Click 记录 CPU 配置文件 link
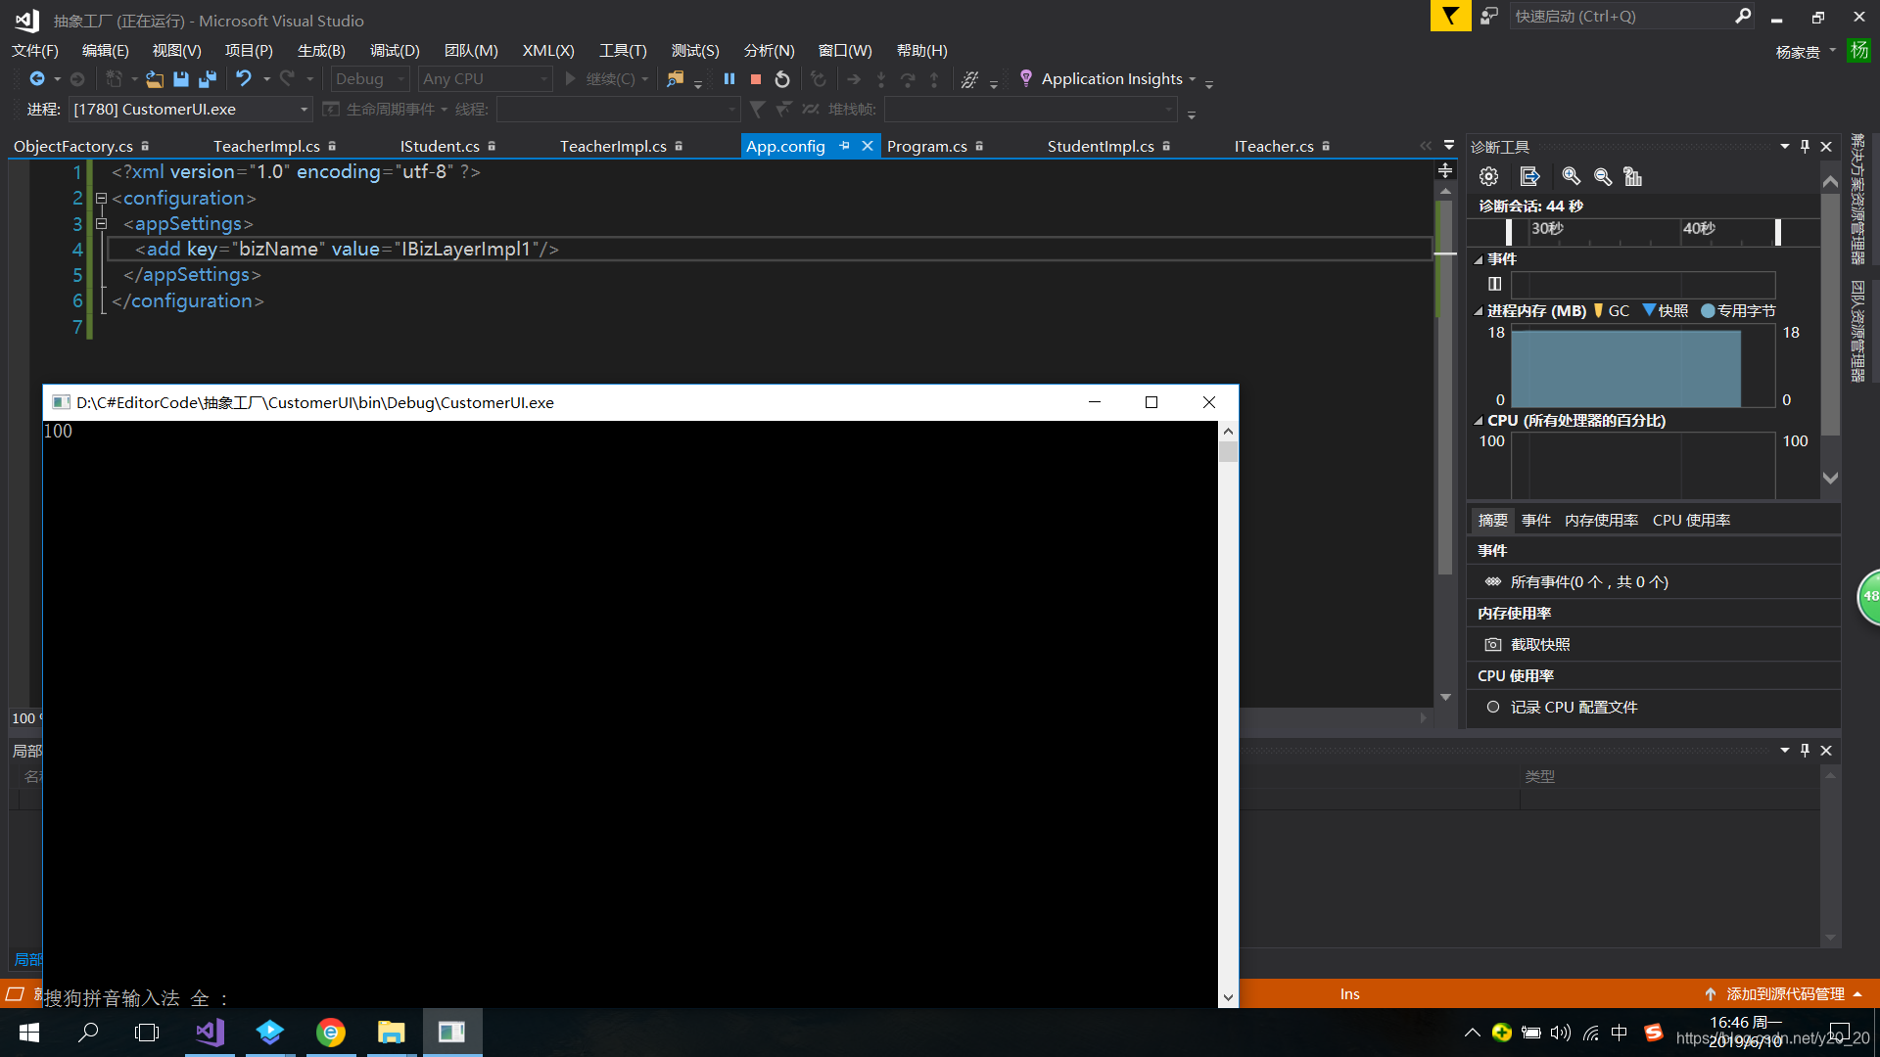The width and height of the screenshot is (1880, 1057). [1574, 707]
